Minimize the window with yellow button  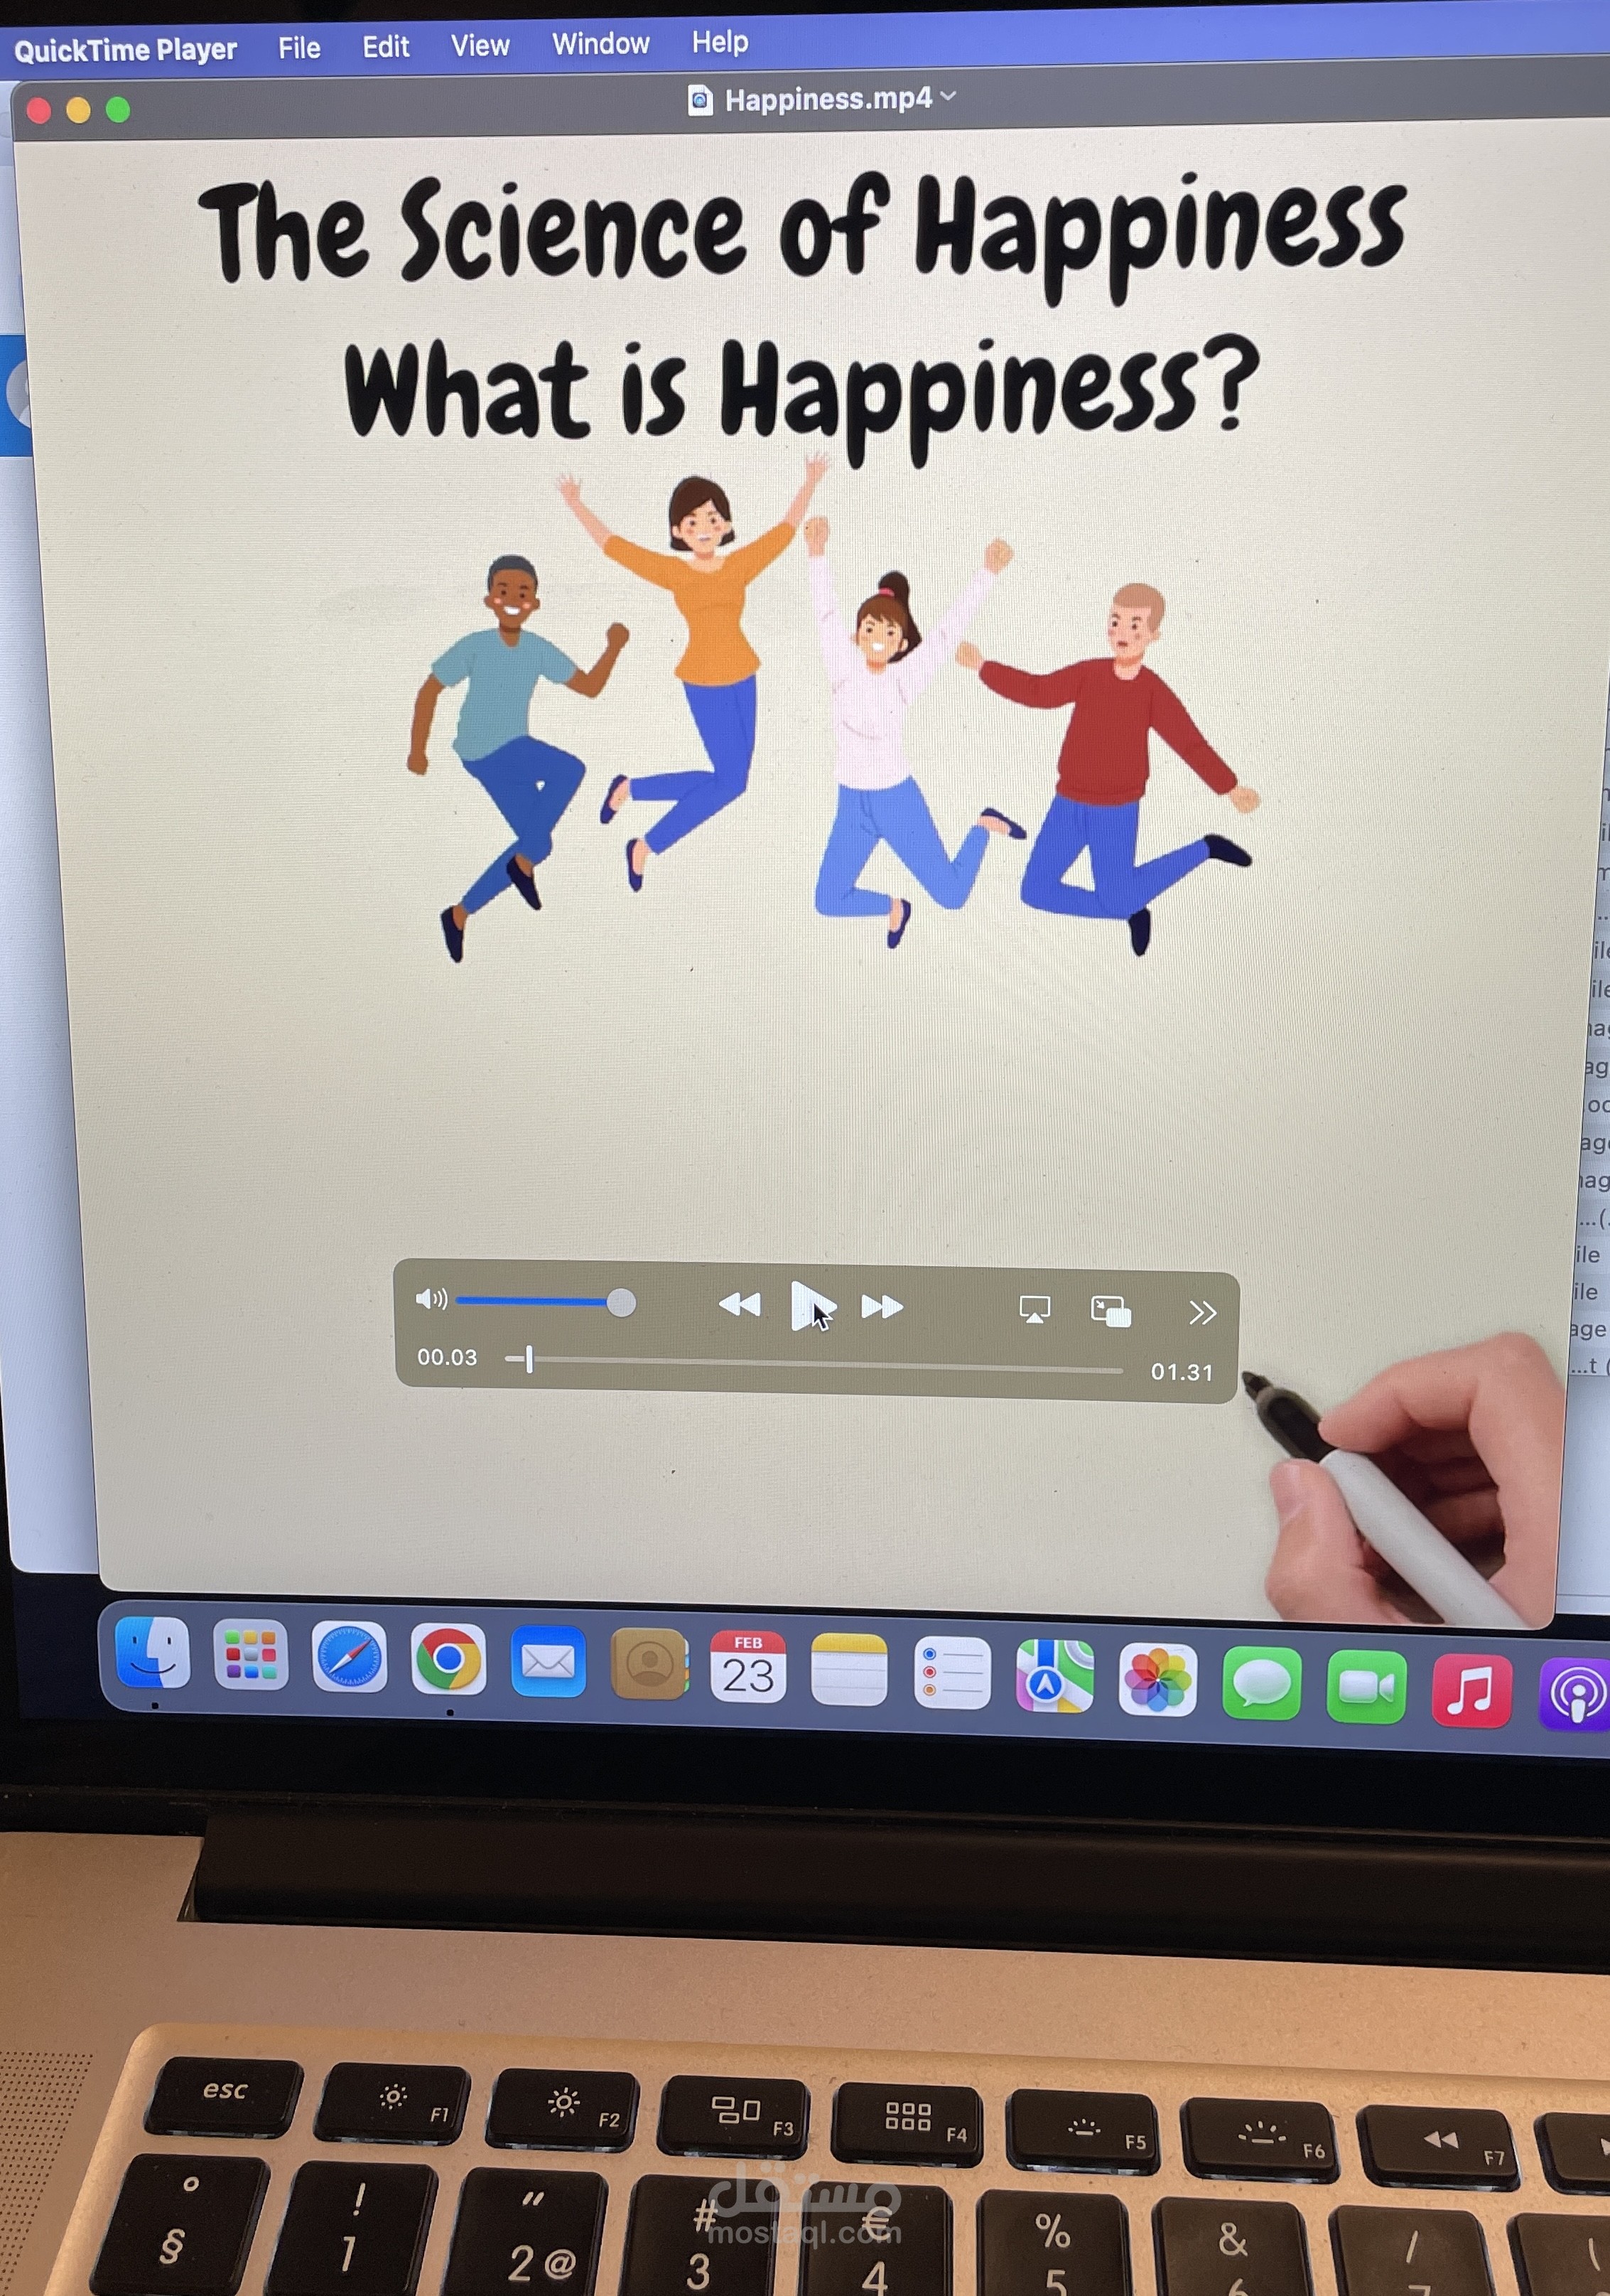(x=78, y=110)
